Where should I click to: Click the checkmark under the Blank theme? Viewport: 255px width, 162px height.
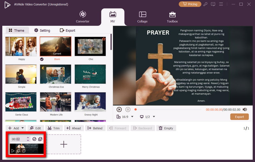pyautogui.click(x=42, y=59)
